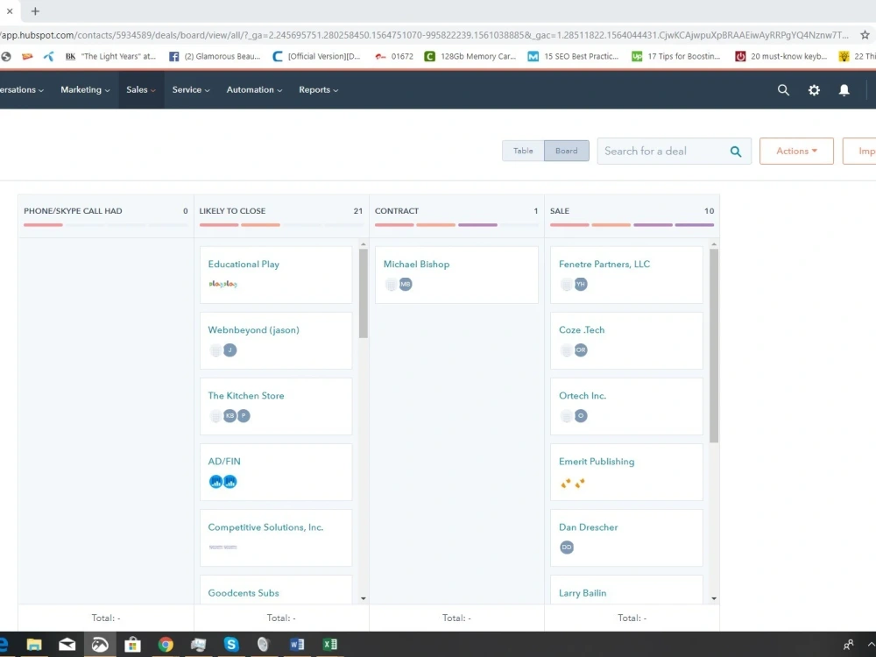Switch to Board view

pos(567,151)
